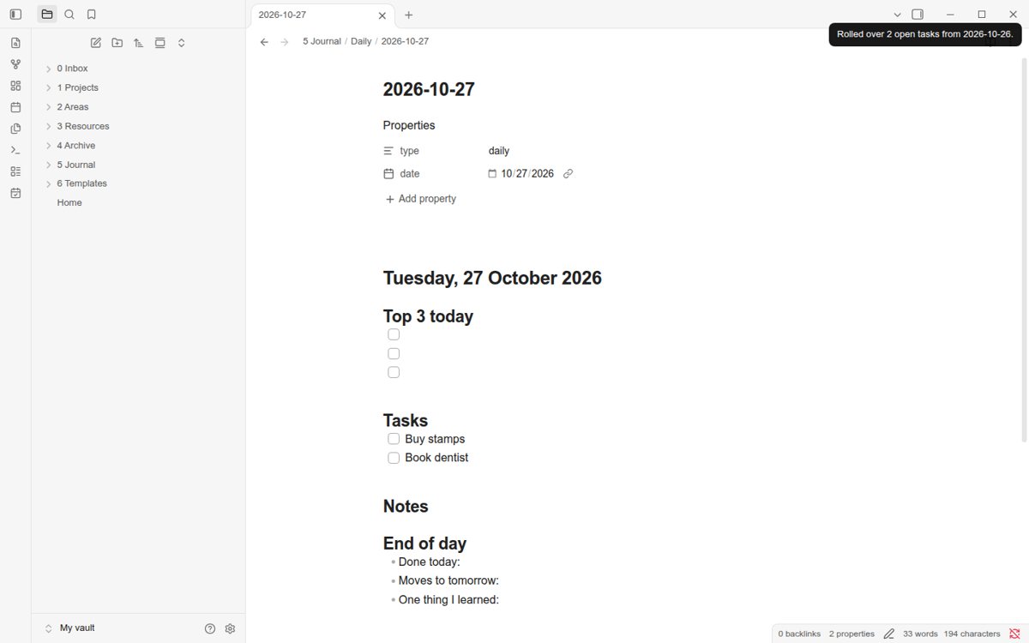Click the pencil editing-mode status icon

(889, 634)
